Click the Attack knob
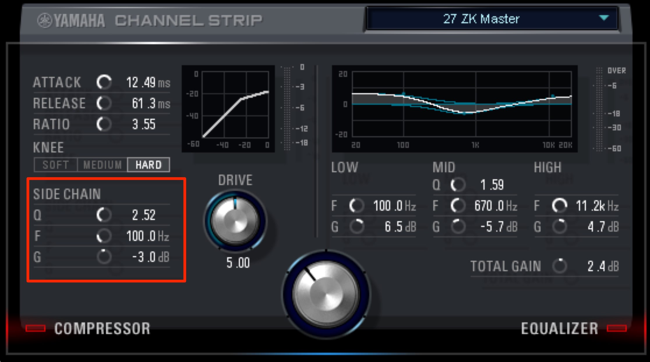 pos(104,82)
